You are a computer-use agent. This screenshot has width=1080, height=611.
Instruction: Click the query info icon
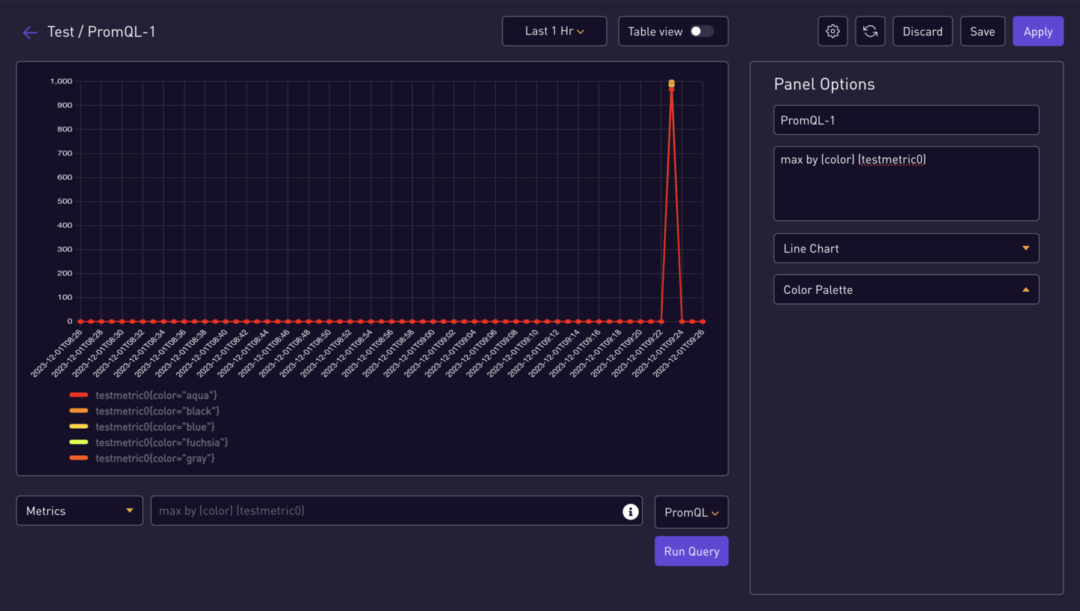click(x=631, y=511)
